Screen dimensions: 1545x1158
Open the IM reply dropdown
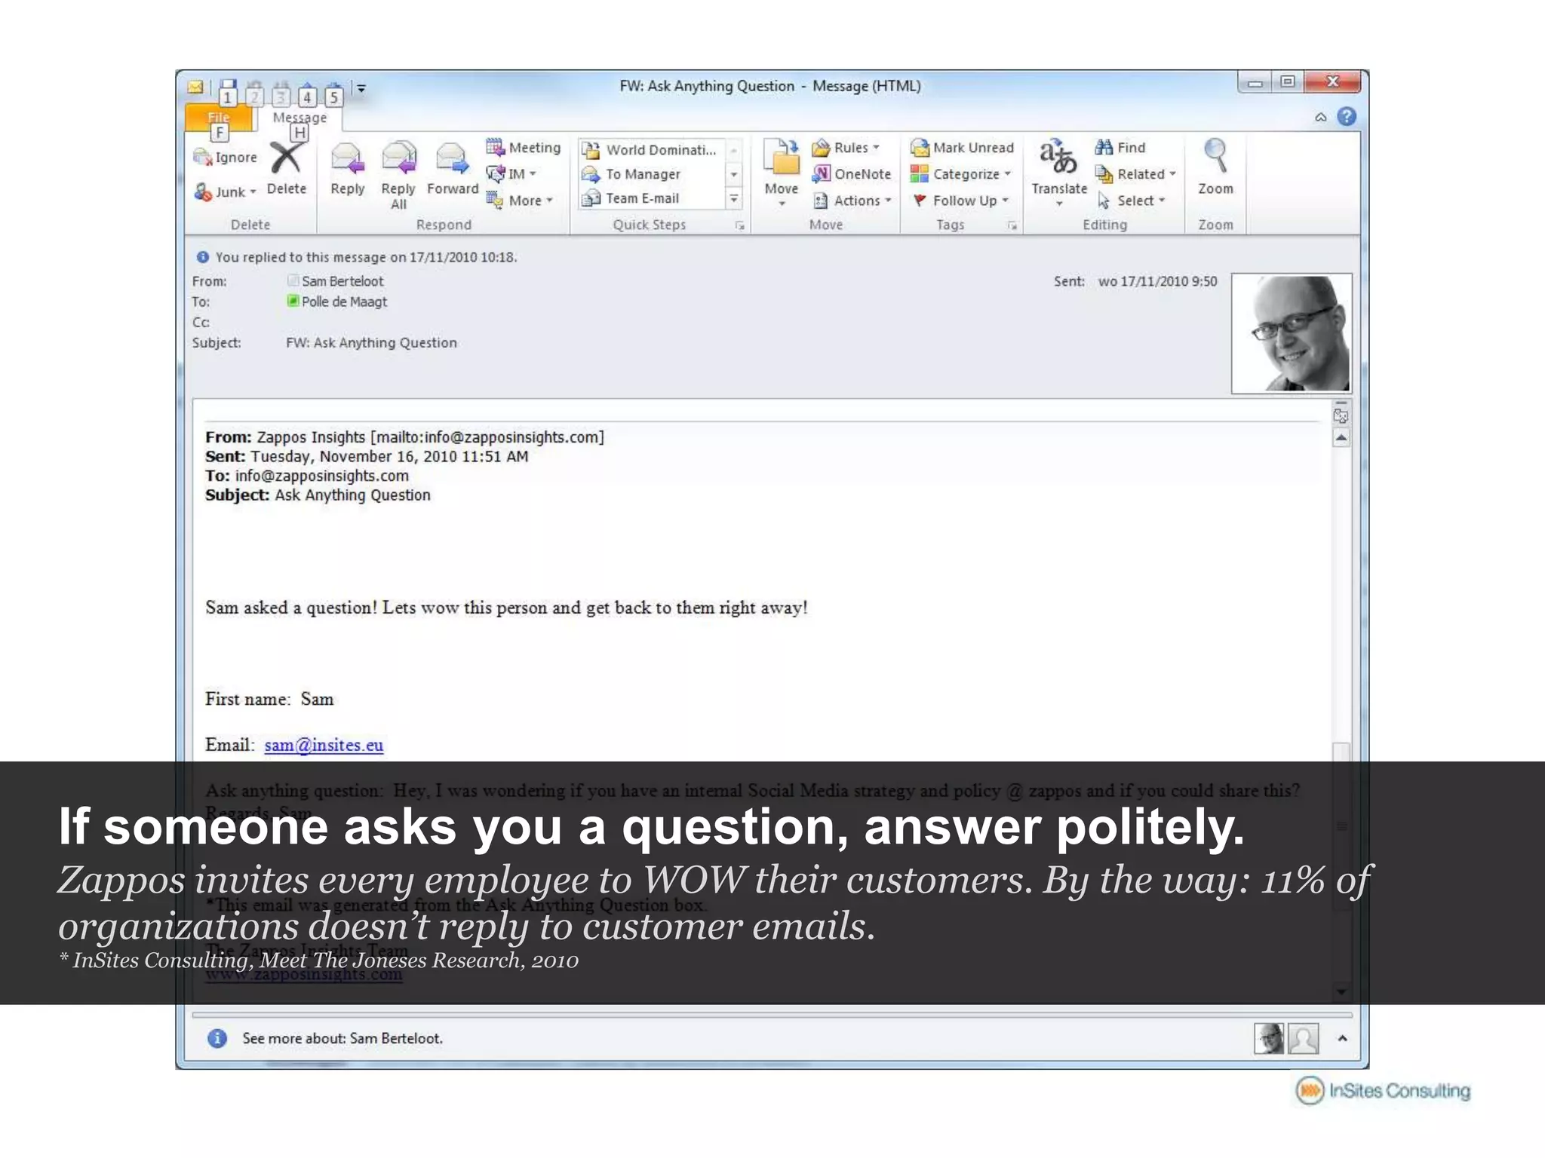pos(511,173)
